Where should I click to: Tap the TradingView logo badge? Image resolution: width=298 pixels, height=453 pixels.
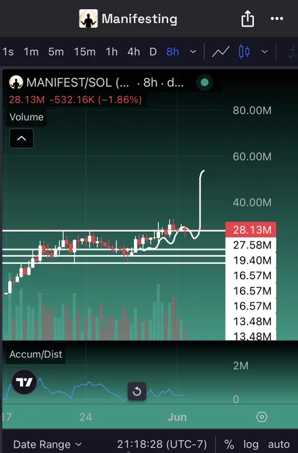24,382
